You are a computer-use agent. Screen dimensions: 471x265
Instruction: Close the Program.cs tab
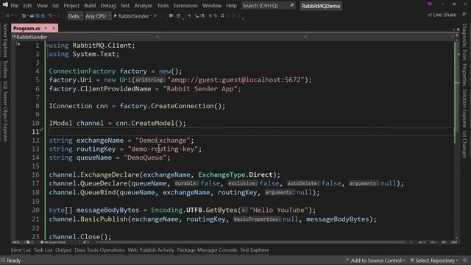pos(54,28)
